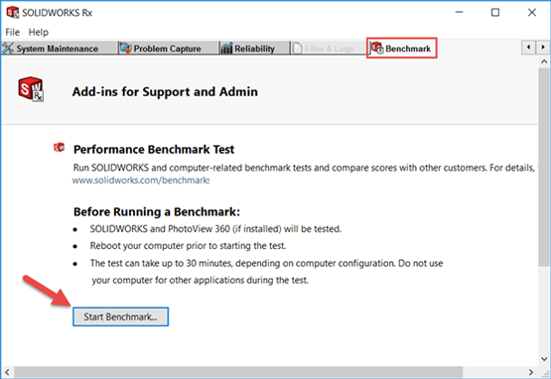Switch to the Reliability tab
Image resolution: width=551 pixels, height=379 pixels.
254,49
